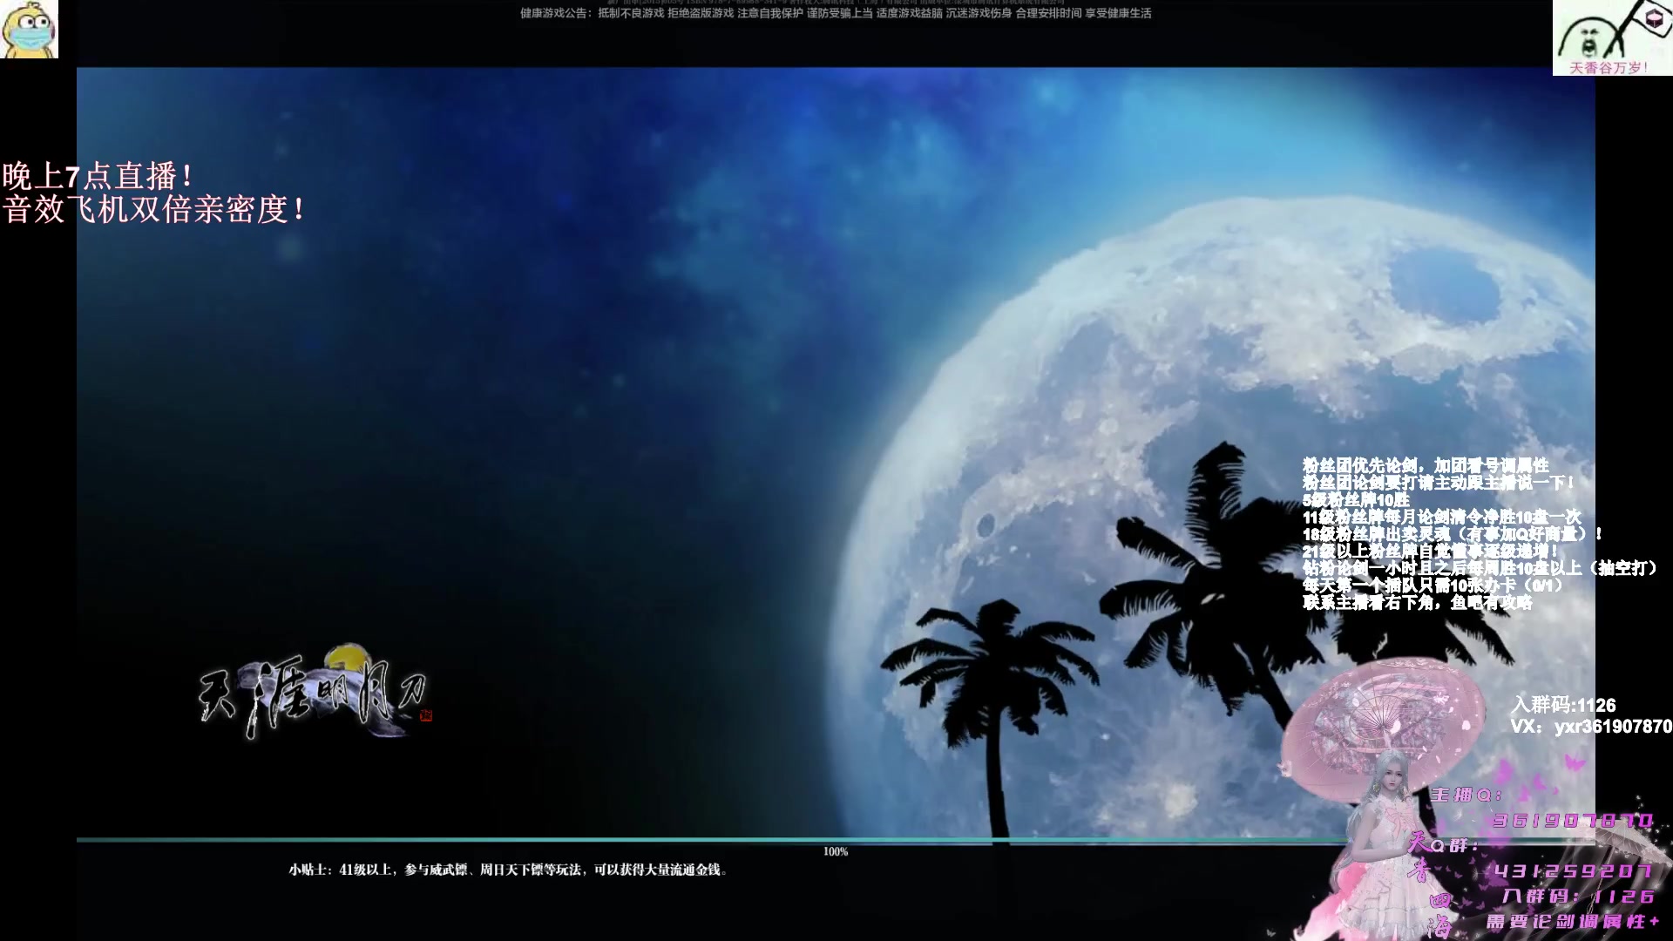Viewport: 1673px width, 941px height.
Task: Click the line 21级以上粉丝牌自觉懂事
Action: click(1431, 552)
